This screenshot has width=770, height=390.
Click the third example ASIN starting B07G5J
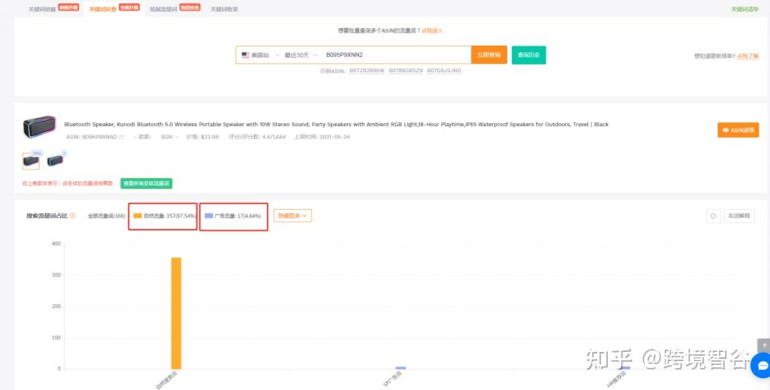[444, 71]
